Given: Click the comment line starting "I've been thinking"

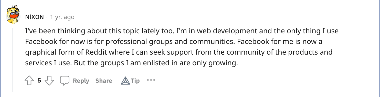Looking at the screenshot, I should tap(182, 31).
